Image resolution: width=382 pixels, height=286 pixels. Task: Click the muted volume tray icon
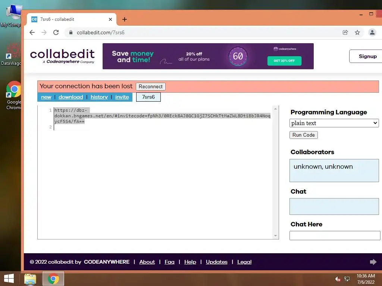tap(337, 279)
